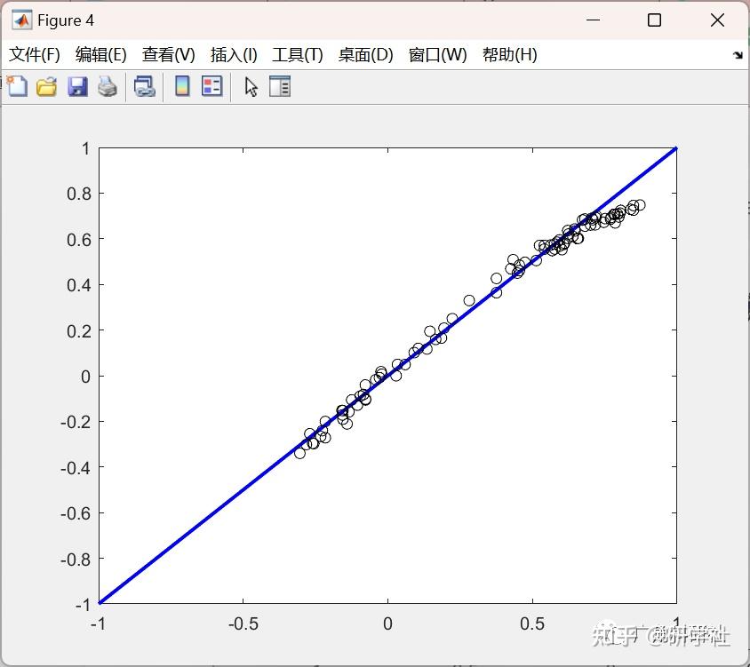Open the 桌面(D) menu

[365, 54]
